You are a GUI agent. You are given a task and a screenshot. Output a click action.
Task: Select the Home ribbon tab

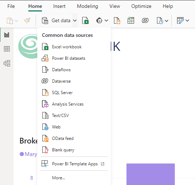35,6
